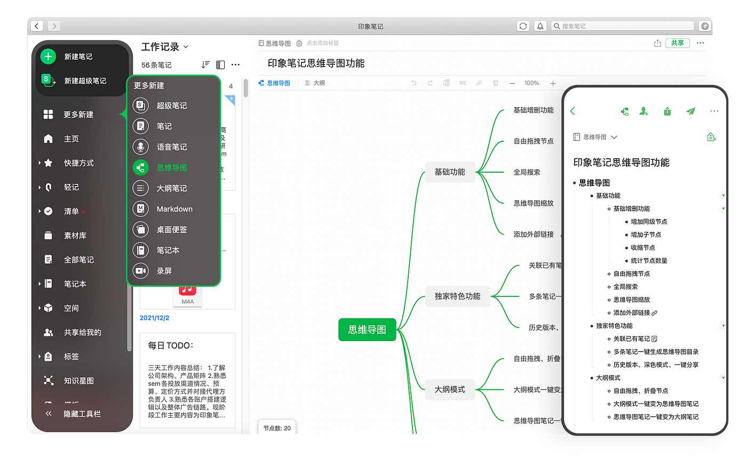
Task: Expand 标签 in the sidebar
Action: coord(39,357)
